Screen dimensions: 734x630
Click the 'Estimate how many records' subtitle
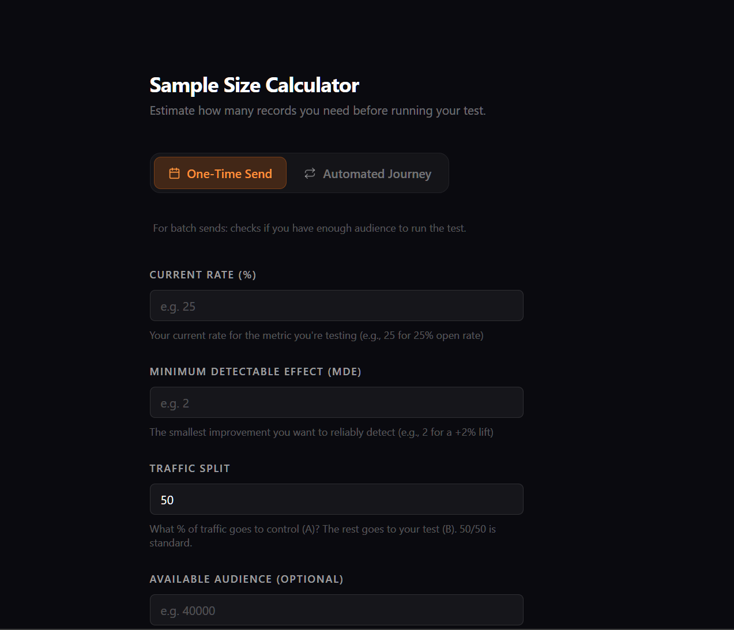pos(318,111)
